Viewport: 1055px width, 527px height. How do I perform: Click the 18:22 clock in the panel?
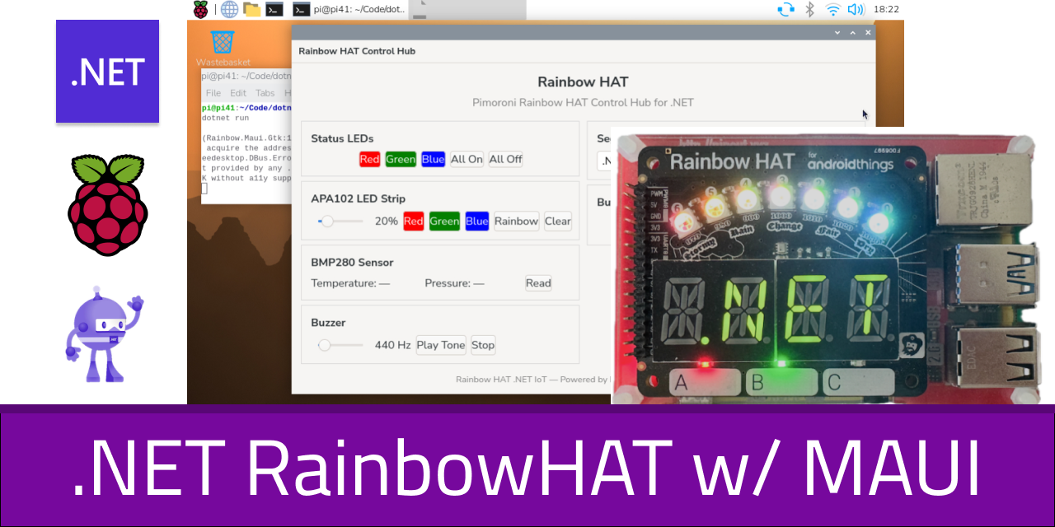[x=886, y=9]
